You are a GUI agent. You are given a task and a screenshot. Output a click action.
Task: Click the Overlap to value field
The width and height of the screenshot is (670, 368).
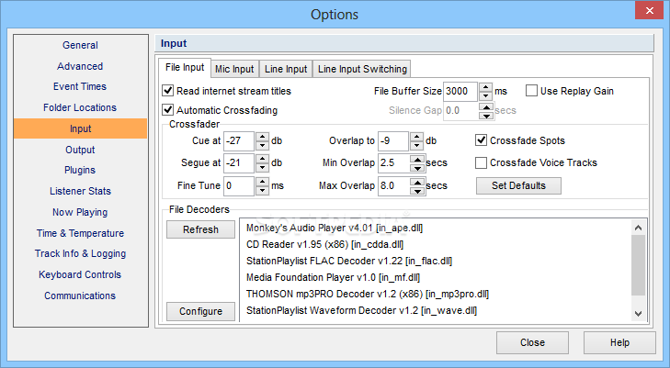click(393, 140)
